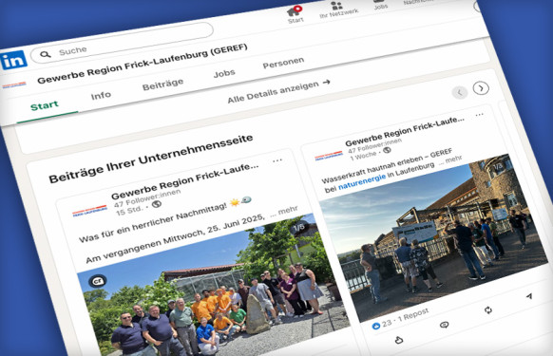View the 1 Repost link
Viewport: 553px width, 356px height.
(413, 315)
